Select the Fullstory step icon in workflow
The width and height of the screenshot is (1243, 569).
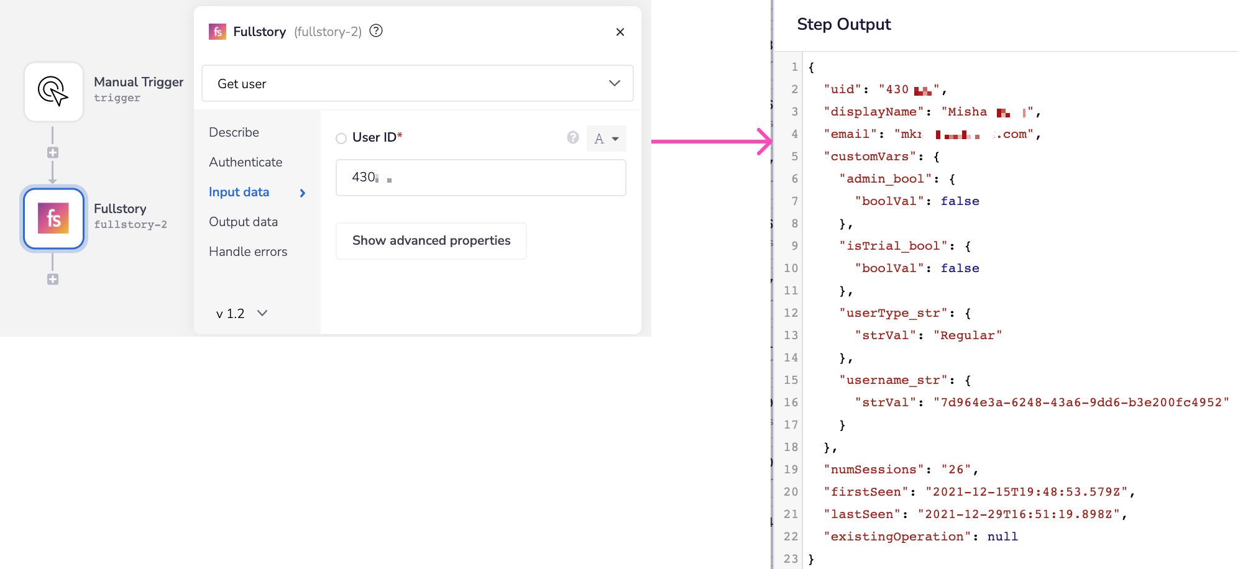[x=53, y=219]
